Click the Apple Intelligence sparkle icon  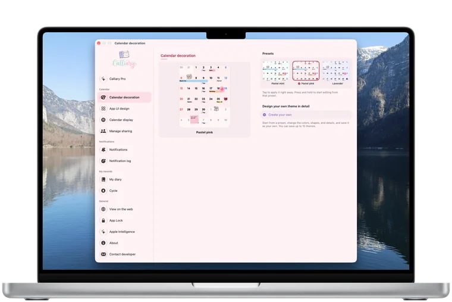[x=103, y=232]
